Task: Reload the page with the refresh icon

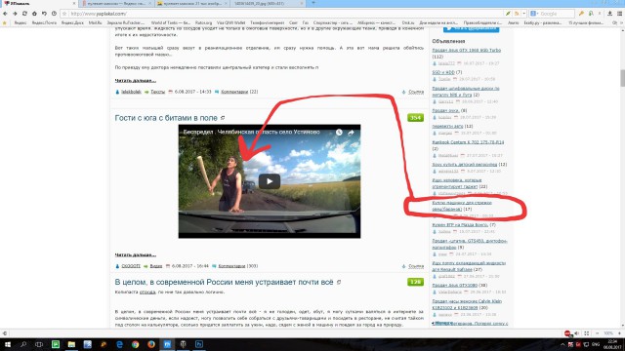Action: pos(24,14)
